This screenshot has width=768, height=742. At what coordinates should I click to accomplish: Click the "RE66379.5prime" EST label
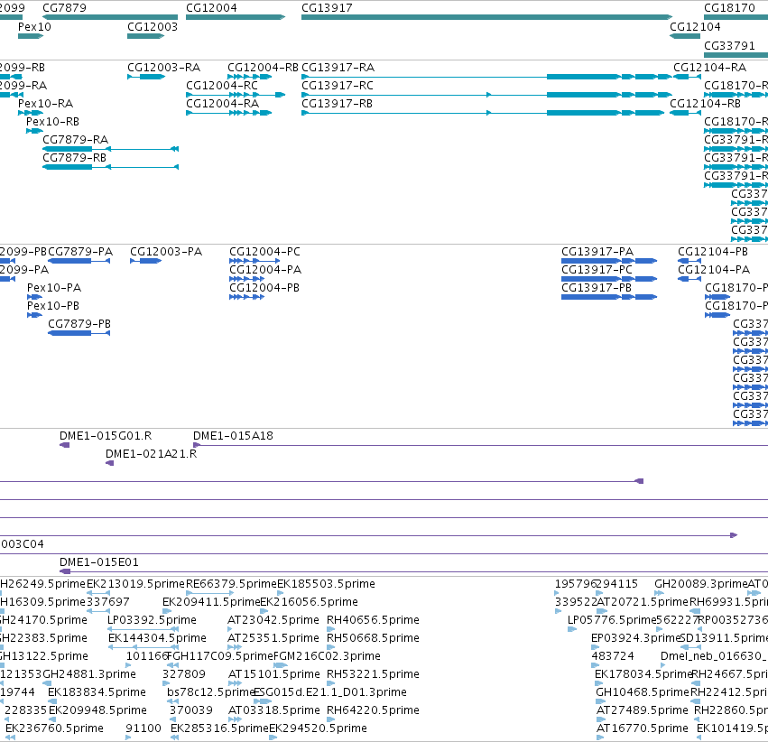click(x=232, y=583)
